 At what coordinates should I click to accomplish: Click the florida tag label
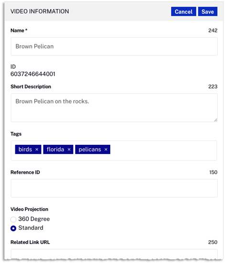point(55,149)
